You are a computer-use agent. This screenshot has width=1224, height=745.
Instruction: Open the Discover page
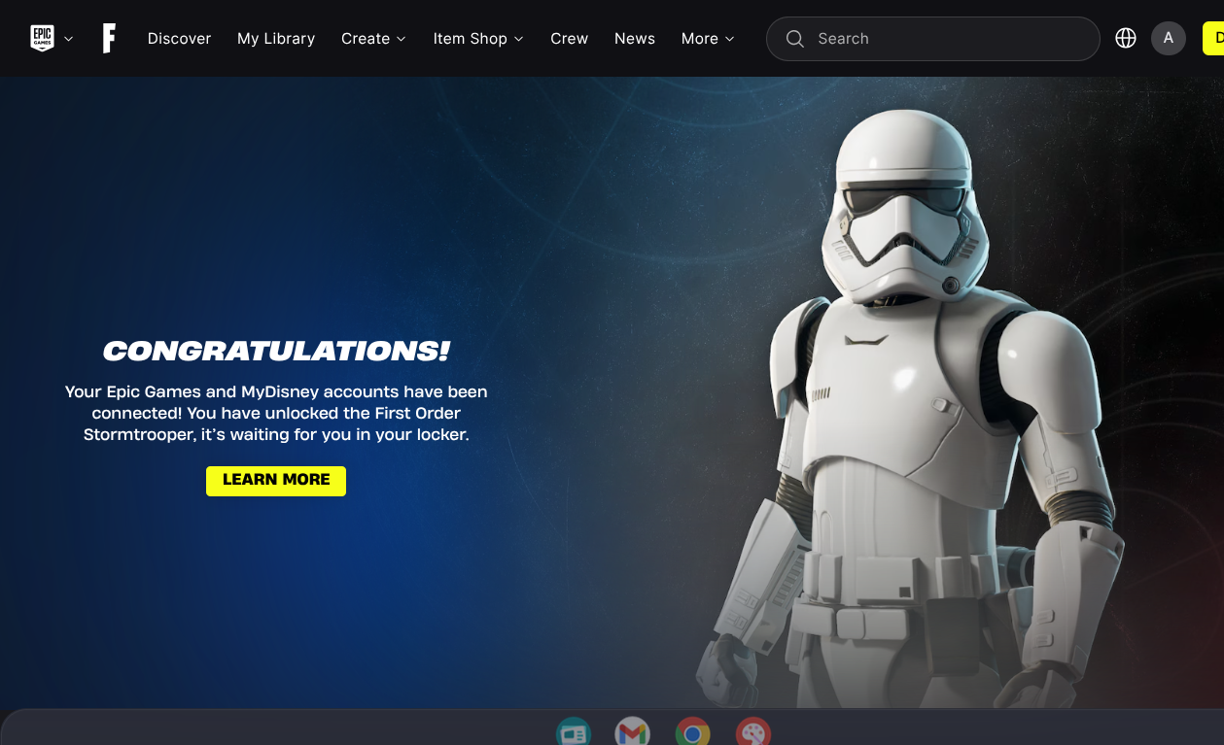[179, 39]
